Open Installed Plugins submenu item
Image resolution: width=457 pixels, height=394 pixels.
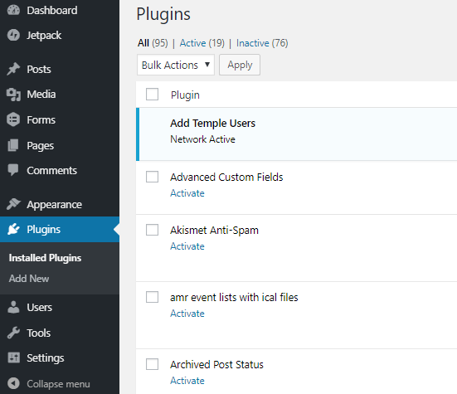pyautogui.click(x=45, y=258)
